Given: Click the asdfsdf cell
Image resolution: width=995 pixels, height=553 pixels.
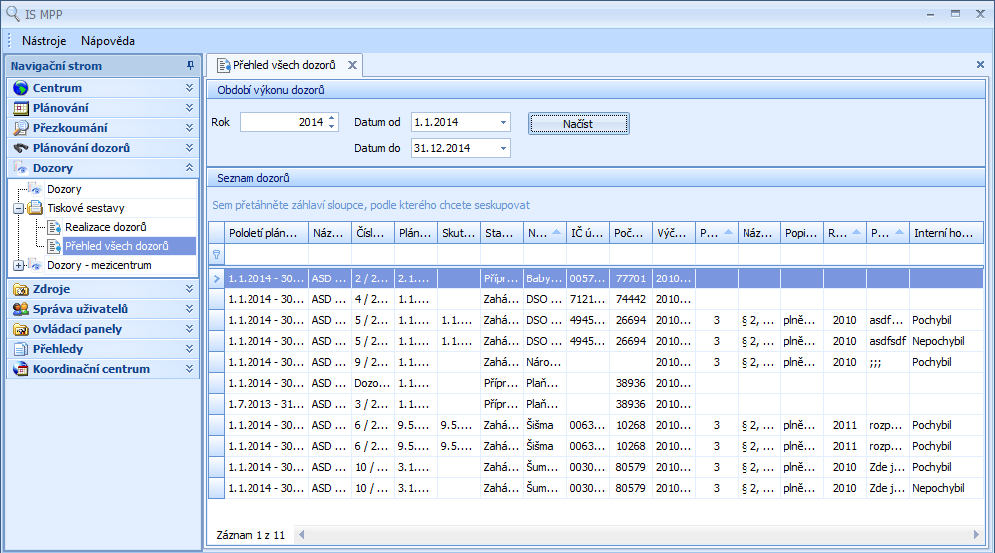Looking at the screenshot, I should [x=888, y=341].
